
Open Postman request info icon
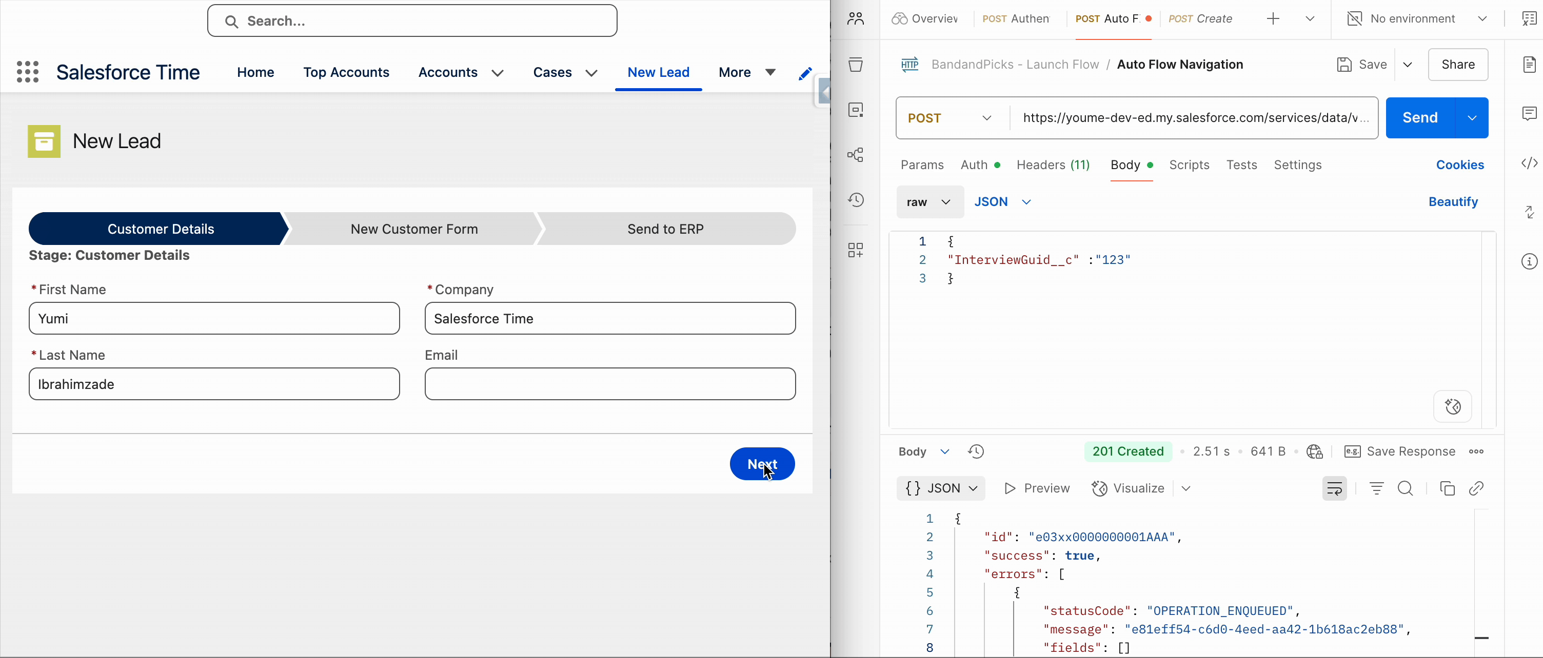click(1529, 261)
